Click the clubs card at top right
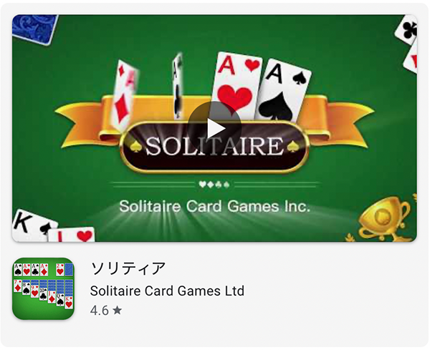The image size is (430, 350). [406, 29]
